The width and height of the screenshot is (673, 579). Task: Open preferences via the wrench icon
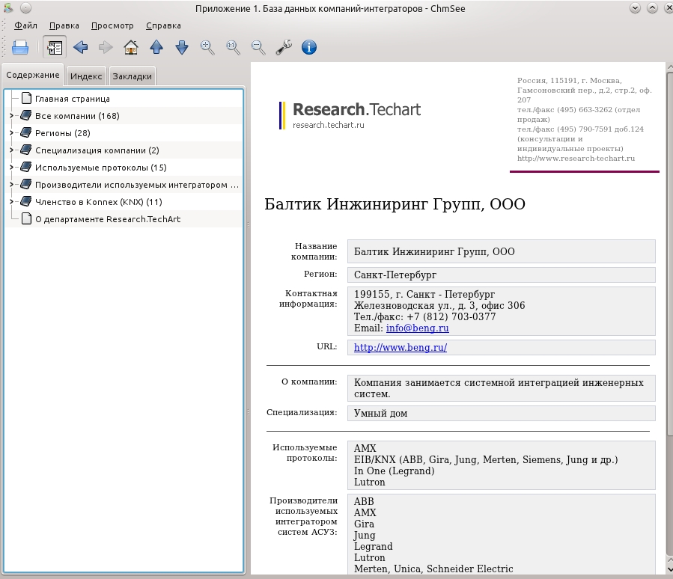pyautogui.click(x=284, y=47)
